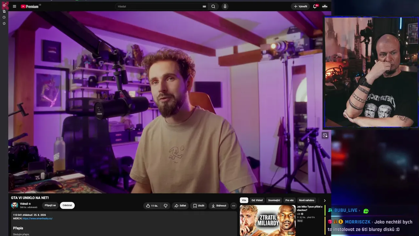The width and height of the screenshot is (419, 236).
Task: Open the notifications bell
Action: click(315, 6)
